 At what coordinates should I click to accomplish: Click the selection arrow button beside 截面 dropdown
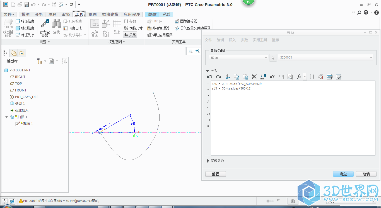pos(273,57)
